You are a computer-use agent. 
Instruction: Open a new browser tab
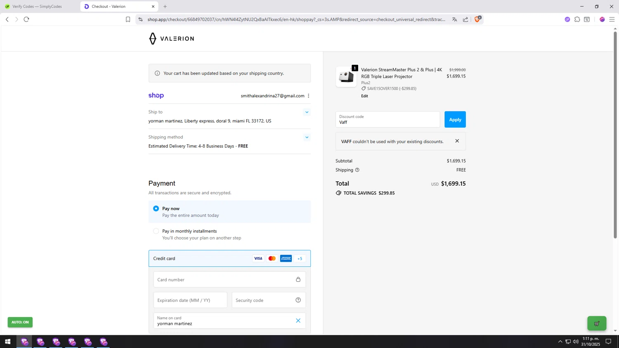tap(165, 7)
